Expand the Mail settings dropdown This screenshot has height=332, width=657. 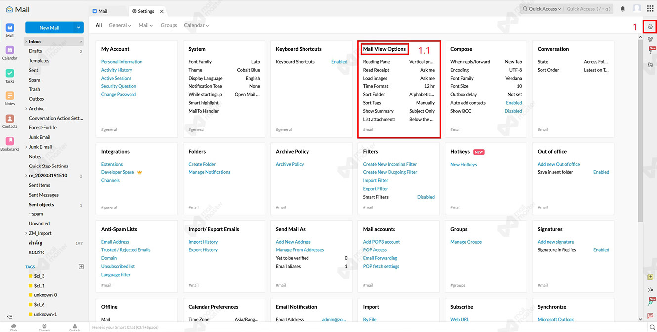pyautogui.click(x=146, y=25)
